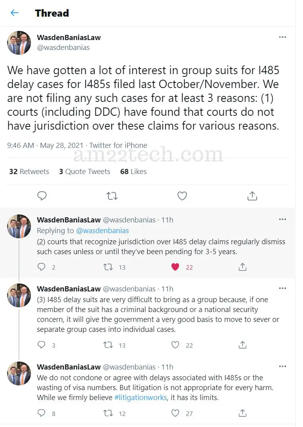
Task: Open the WasdenBaniasLaw profile picture on the main tweet
Action: click(x=19, y=43)
